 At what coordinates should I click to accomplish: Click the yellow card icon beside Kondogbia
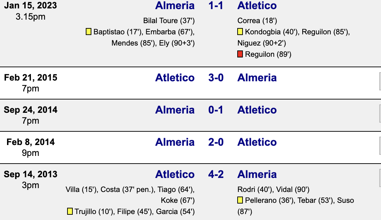pos(240,32)
